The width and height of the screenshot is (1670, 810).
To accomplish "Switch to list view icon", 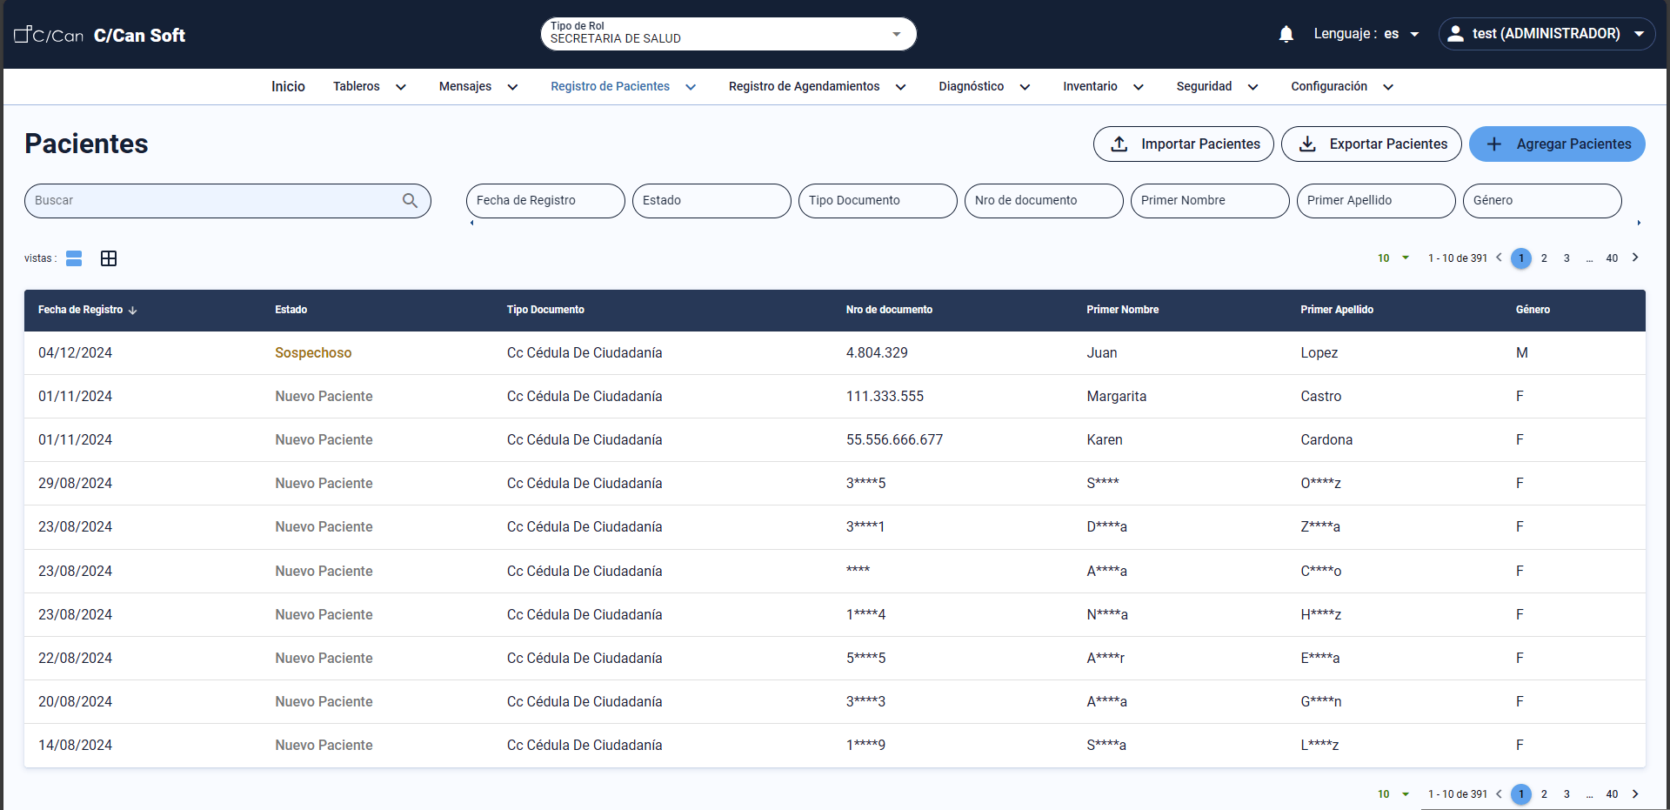I will (x=74, y=258).
